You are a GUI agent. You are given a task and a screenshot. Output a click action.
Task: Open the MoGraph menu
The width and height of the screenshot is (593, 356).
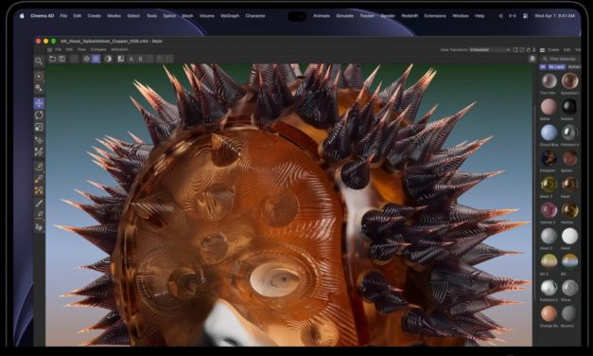[x=230, y=16]
